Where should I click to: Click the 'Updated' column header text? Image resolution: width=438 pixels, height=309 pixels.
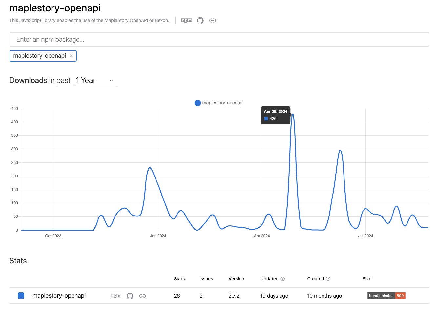click(x=269, y=279)
